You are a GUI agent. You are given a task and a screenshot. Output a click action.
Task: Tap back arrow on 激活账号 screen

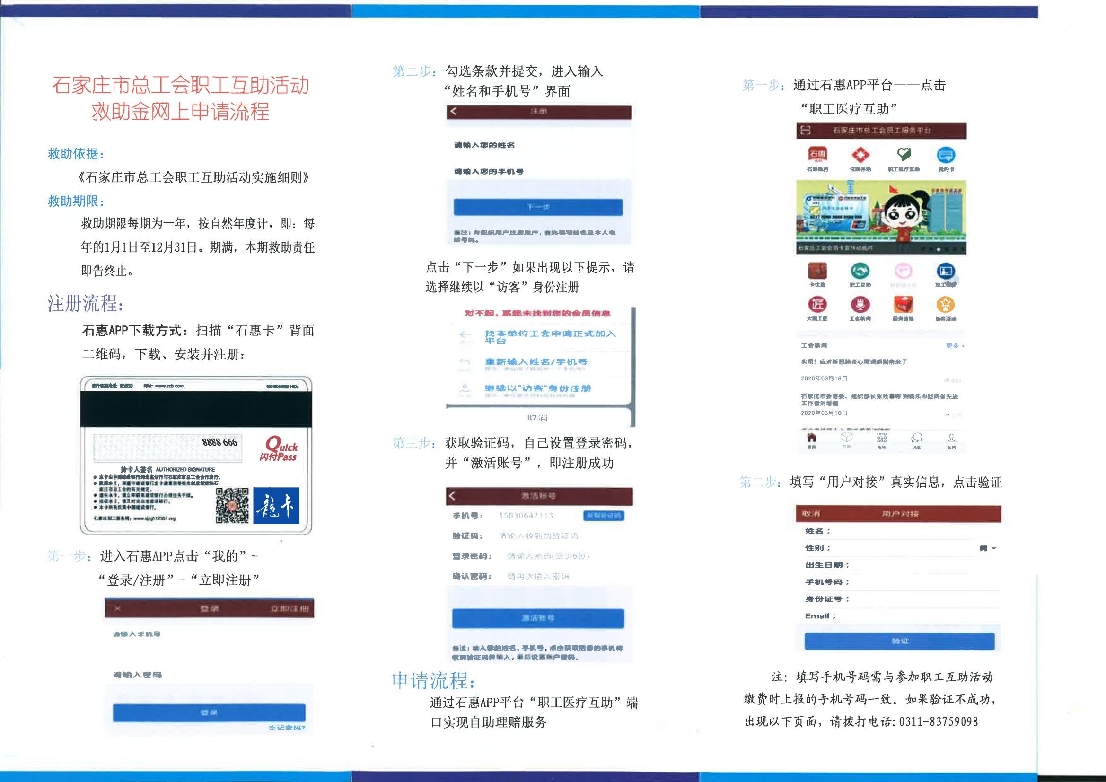point(452,496)
